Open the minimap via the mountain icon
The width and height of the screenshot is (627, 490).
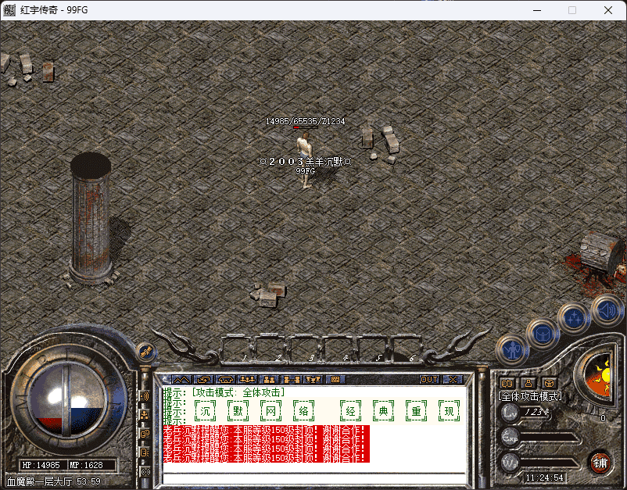[181, 379]
